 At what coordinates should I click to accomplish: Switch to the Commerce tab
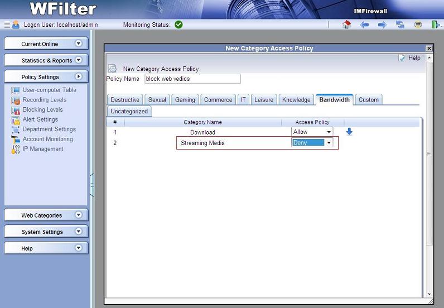pyautogui.click(x=218, y=100)
